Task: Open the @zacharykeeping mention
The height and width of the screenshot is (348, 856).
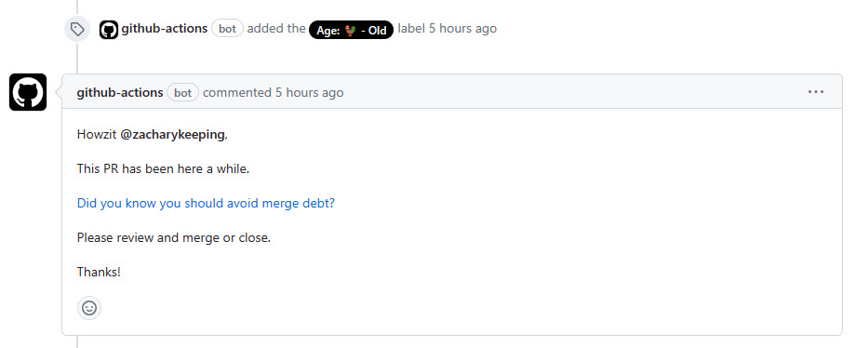Action: (x=172, y=135)
